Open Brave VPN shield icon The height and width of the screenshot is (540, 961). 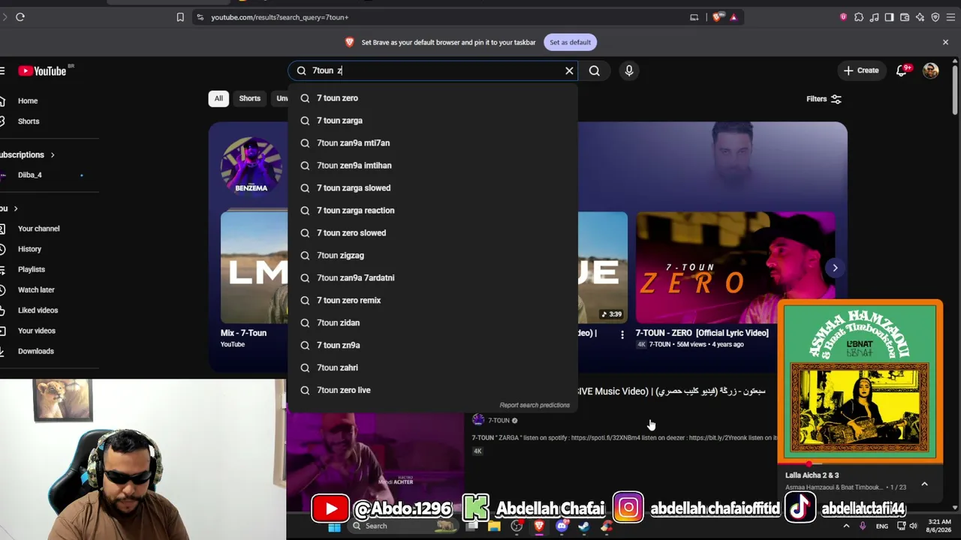tap(935, 17)
